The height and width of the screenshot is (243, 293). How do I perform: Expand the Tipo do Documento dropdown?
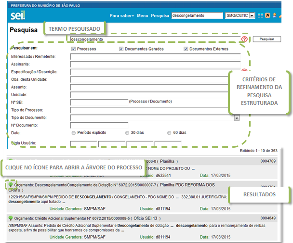click(x=237, y=117)
